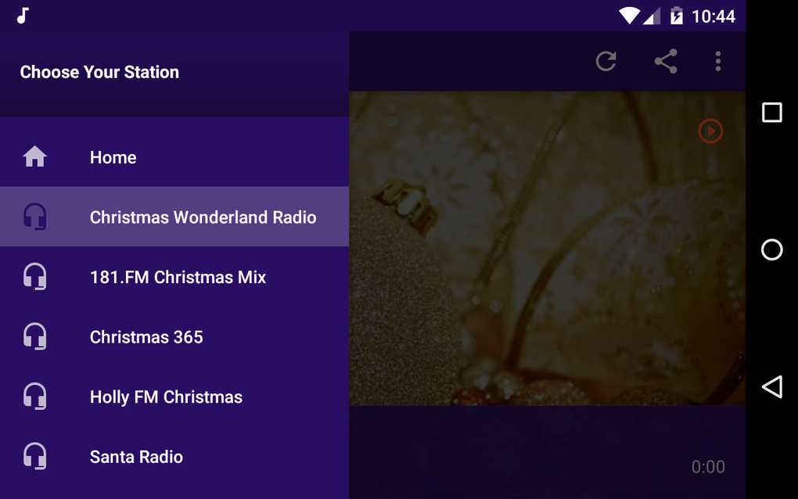Click headphones icon beside 181.FM Christmas Mix

coord(34,277)
